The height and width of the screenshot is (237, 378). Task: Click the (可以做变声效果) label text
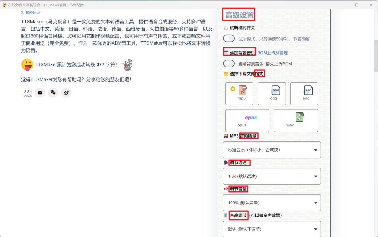[x=265, y=215]
